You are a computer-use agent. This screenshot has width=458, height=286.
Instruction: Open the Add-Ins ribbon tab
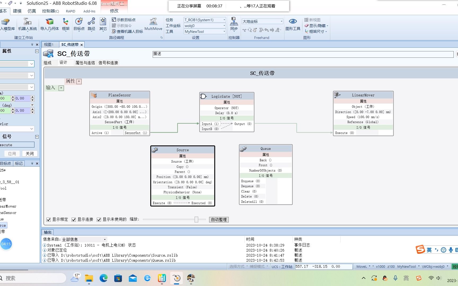tap(89, 11)
